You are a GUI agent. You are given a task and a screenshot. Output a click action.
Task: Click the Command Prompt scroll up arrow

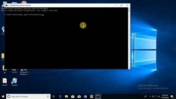[x=129, y=9]
